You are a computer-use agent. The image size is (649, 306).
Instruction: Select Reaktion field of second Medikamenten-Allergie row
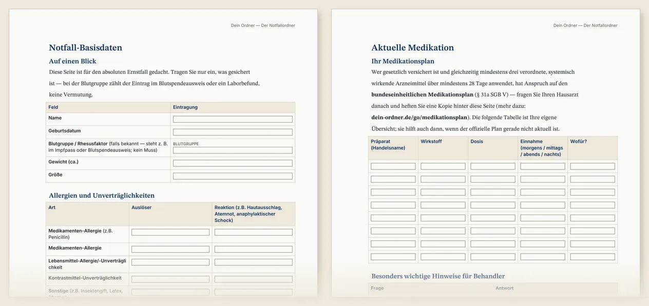click(254, 249)
